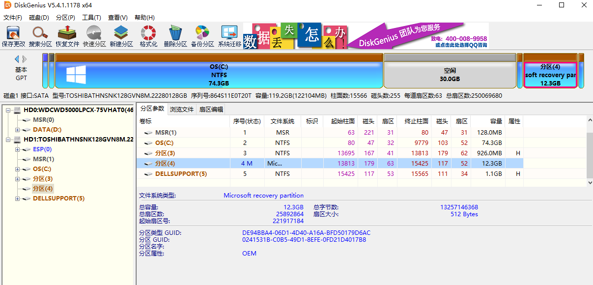Screen dimensions: 593x285
Task: Expand the ESP(0) tree node
Action: [x=18, y=149]
